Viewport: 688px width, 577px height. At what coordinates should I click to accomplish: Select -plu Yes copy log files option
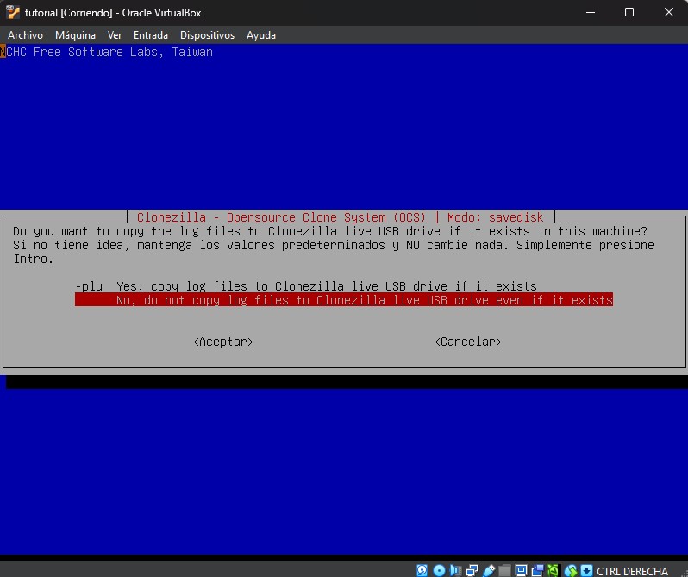tap(306, 286)
